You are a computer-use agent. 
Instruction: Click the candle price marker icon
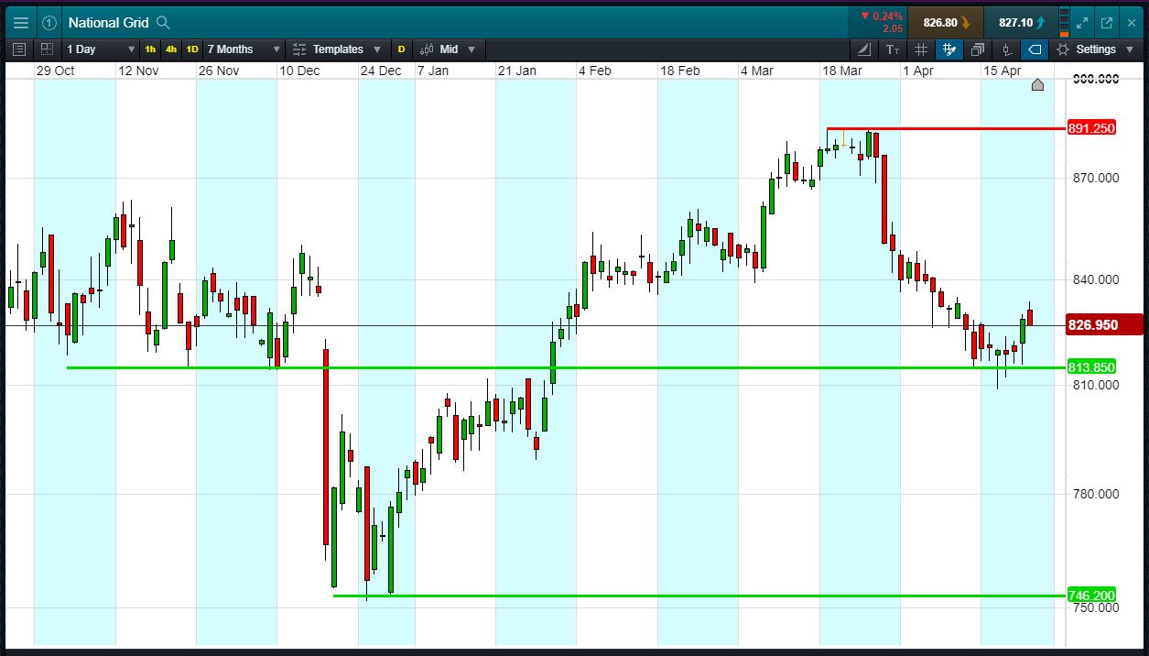point(1006,49)
